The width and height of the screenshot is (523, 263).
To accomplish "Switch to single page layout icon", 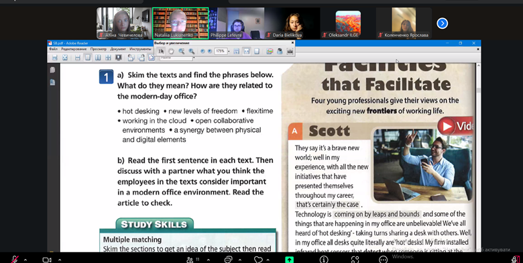I will [87, 58].
